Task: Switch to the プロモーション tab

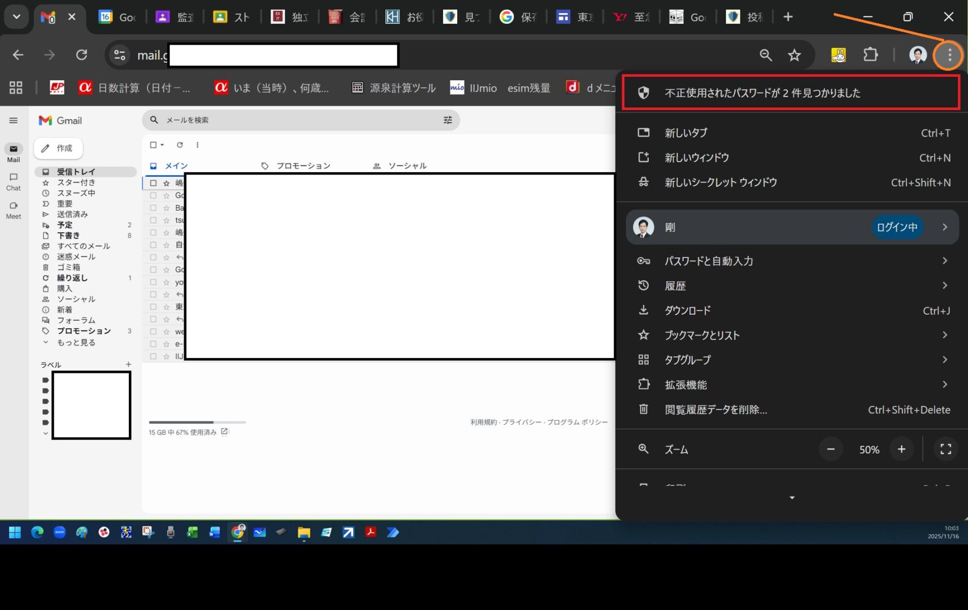Action: (x=303, y=165)
